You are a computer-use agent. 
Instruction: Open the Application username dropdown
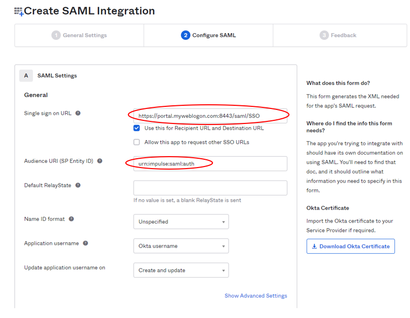pyautogui.click(x=181, y=246)
